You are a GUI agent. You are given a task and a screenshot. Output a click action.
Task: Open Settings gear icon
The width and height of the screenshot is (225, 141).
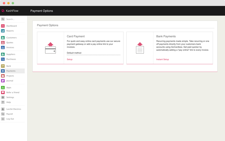point(3,97)
